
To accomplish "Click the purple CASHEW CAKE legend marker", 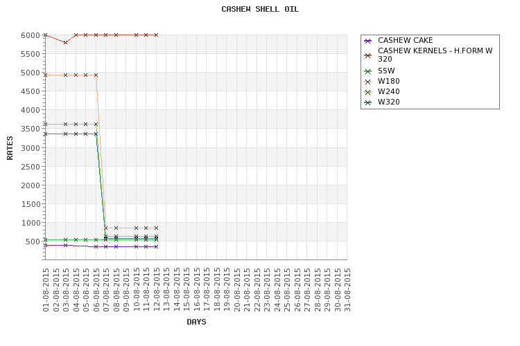I will (367, 41).
